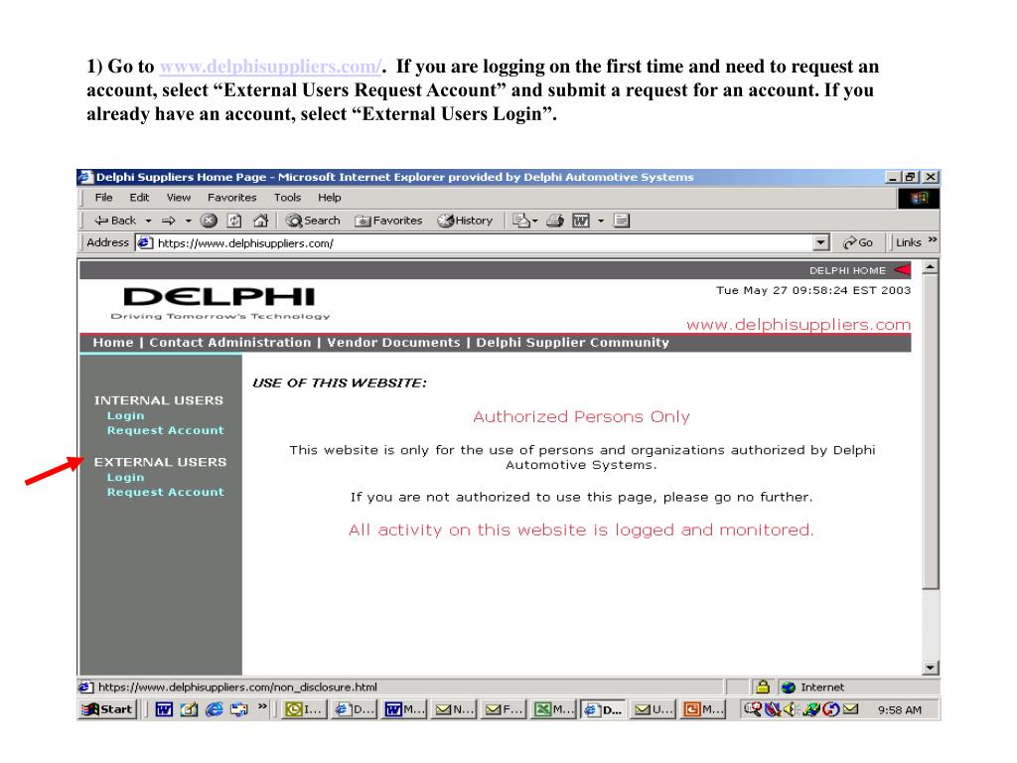Launch Word from Quick Launch
Viewport: 1017px width, 763px height.
(164, 709)
